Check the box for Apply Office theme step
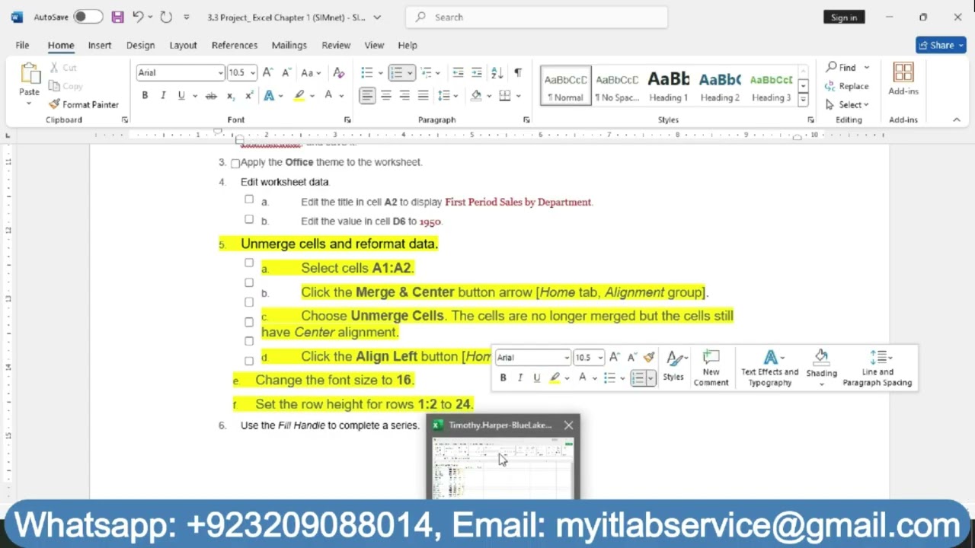This screenshot has width=975, height=548. click(235, 163)
